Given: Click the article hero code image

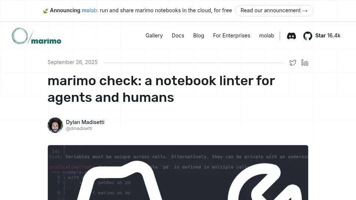Looking at the screenshot, I should (x=178, y=173).
